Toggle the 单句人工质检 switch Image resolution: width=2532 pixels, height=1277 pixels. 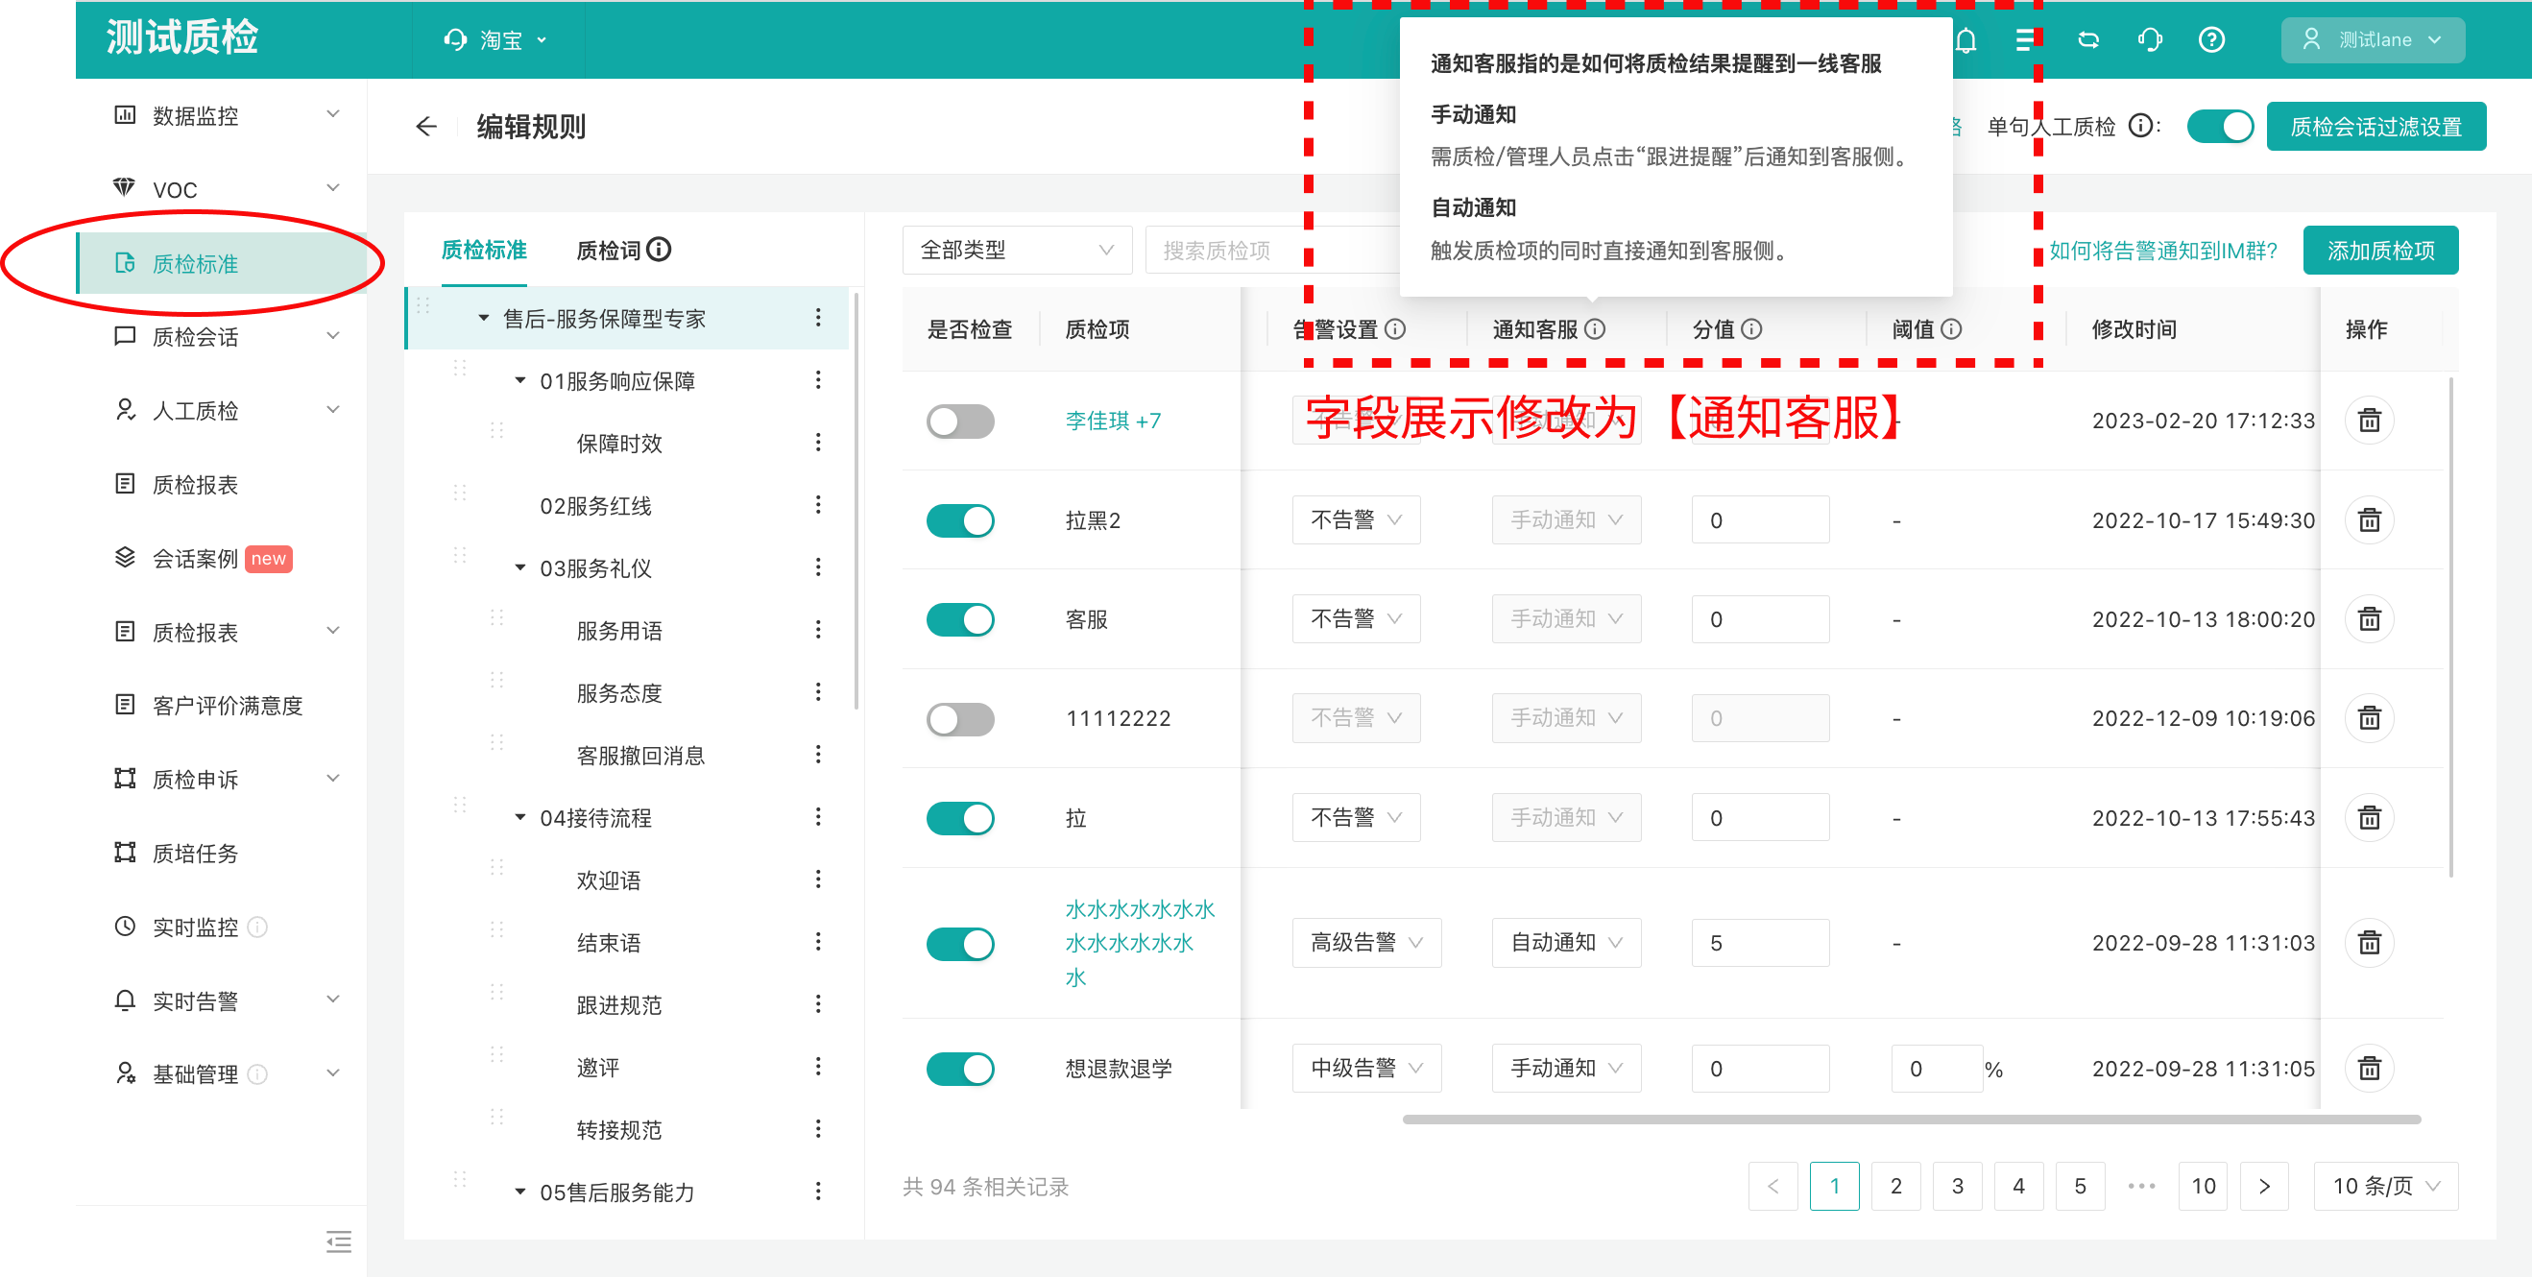point(2220,126)
